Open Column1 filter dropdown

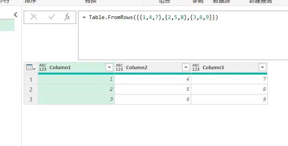[109, 68]
